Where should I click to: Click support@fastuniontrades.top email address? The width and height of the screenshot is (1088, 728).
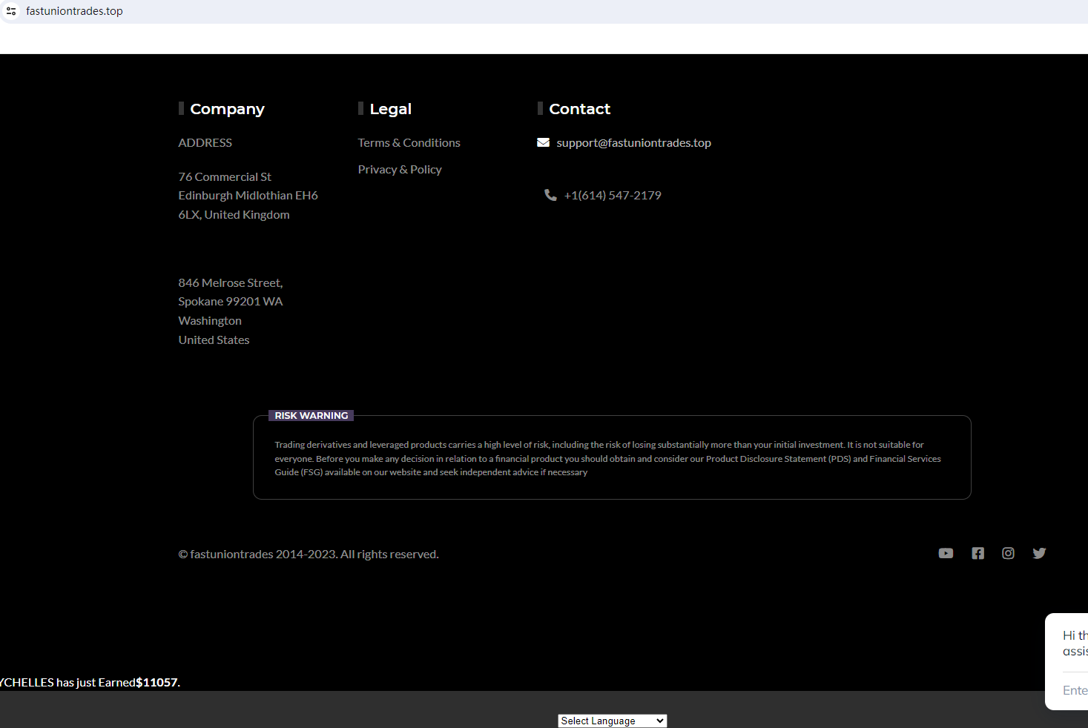pyautogui.click(x=633, y=142)
